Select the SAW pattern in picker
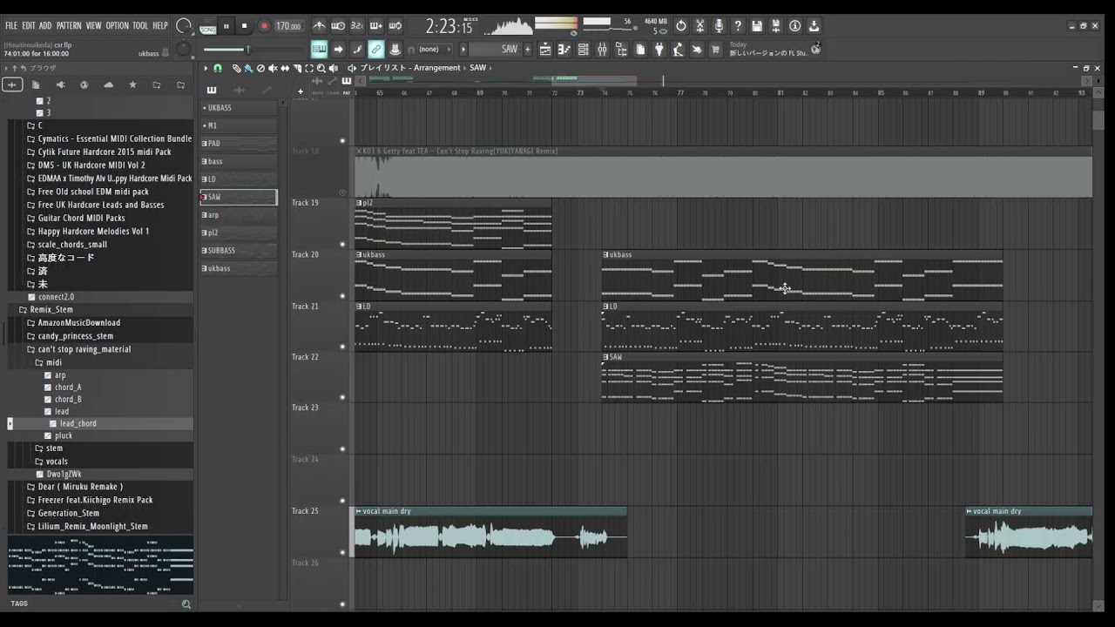 point(239,197)
